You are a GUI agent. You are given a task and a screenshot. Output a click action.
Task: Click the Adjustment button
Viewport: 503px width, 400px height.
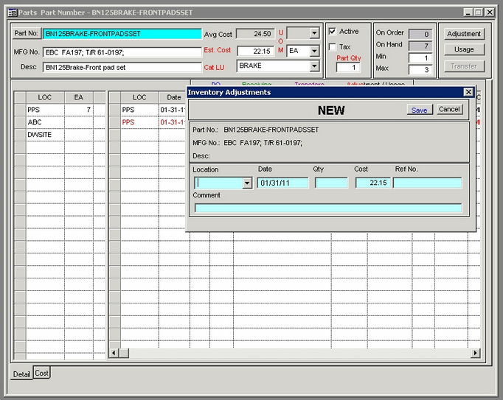point(464,34)
